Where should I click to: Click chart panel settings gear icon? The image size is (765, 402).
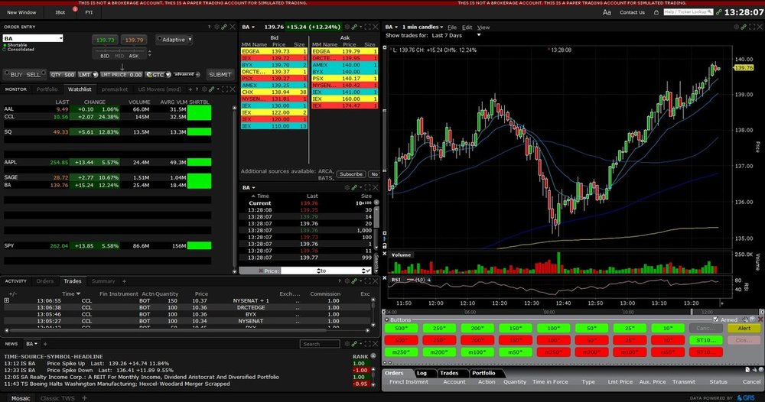point(737,28)
